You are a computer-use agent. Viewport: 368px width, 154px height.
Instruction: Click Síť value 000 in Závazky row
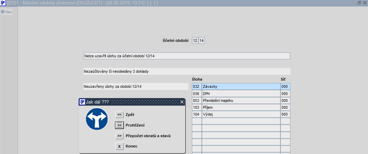(x=285, y=86)
